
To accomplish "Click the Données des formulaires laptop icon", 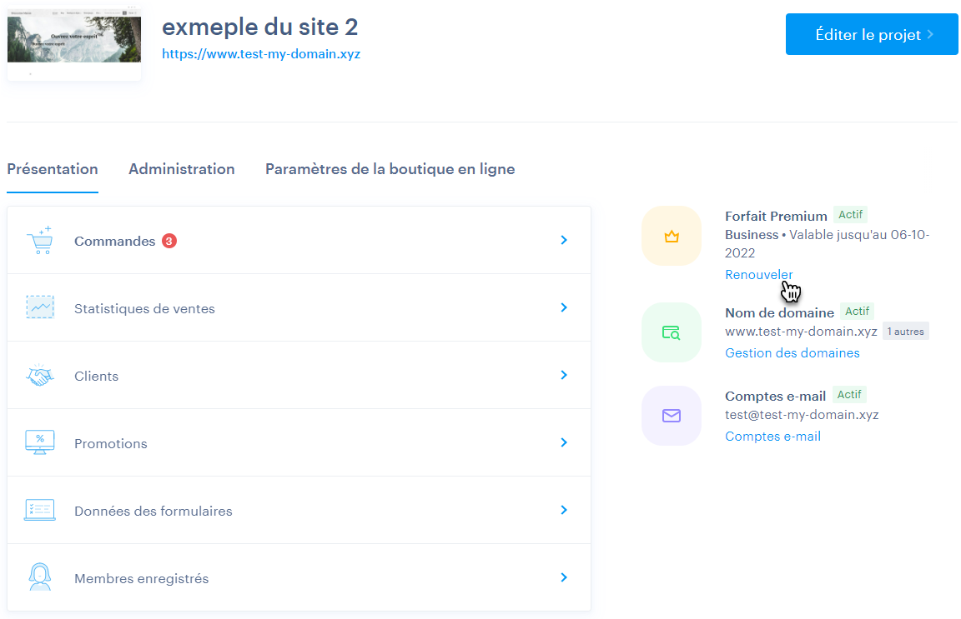I will click(39, 511).
